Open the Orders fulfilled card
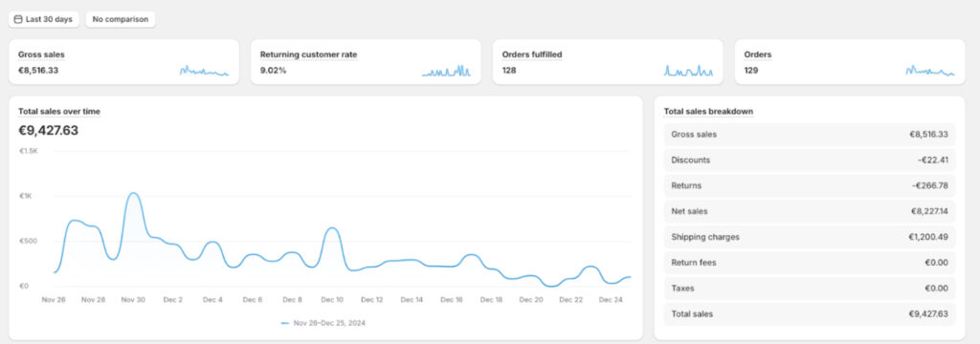980x344 pixels. click(x=608, y=62)
